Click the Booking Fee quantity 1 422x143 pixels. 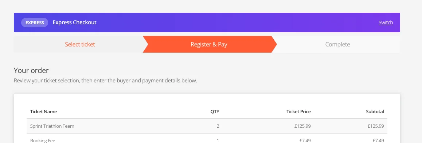[218, 140]
